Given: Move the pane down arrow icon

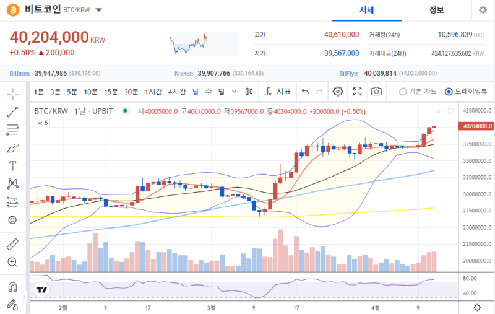Looking at the screenshot, I should point(439,111).
